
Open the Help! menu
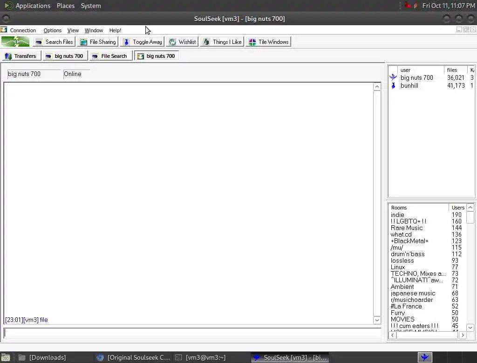click(116, 30)
